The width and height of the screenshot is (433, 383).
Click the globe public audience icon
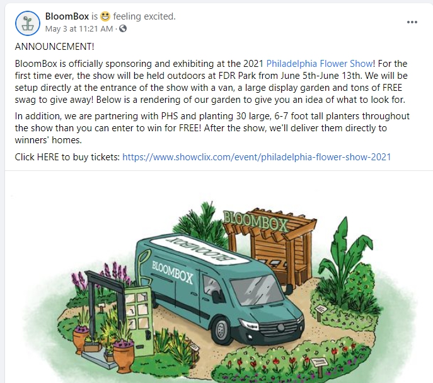[x=123, y=28]
